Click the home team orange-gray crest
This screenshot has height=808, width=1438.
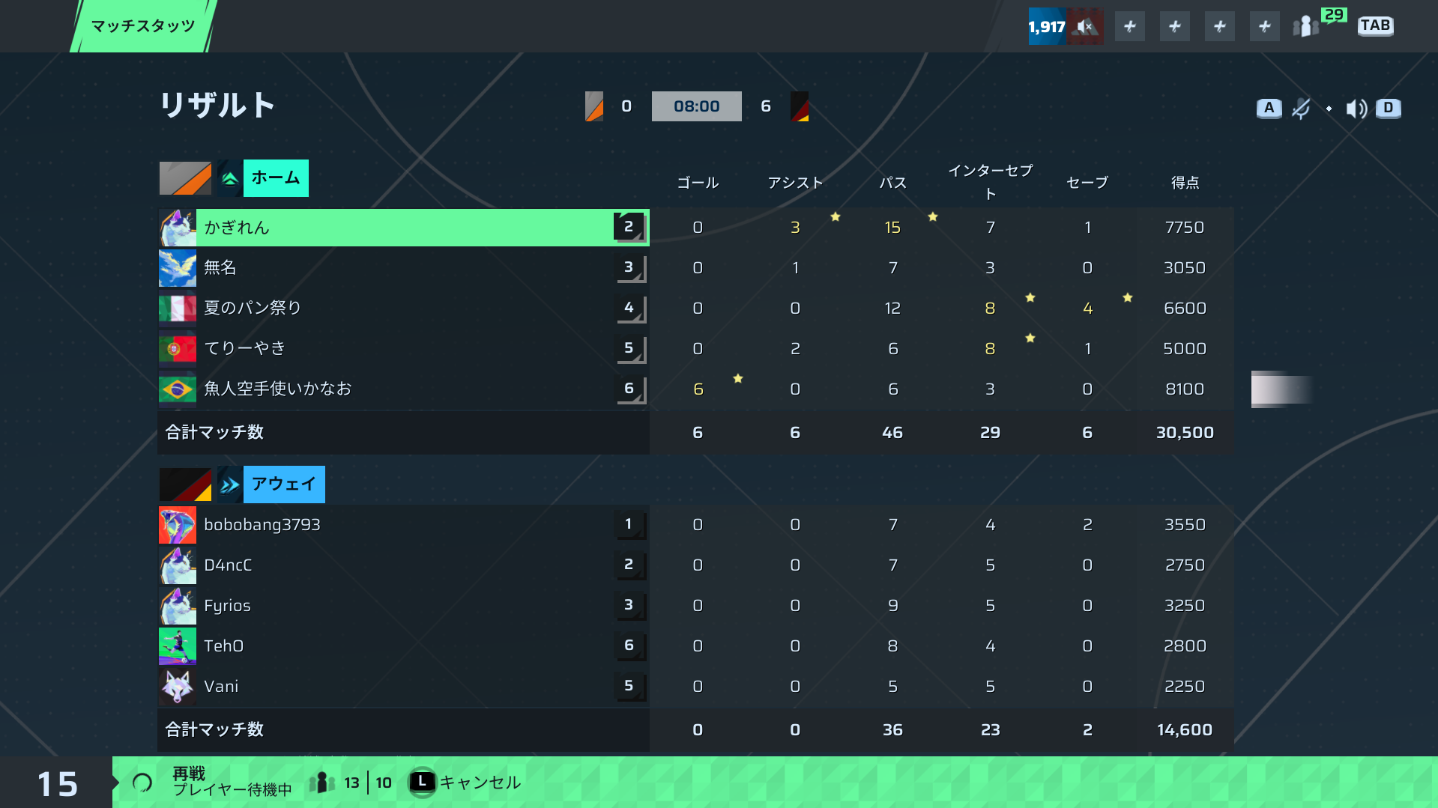(x=185, y=178)
